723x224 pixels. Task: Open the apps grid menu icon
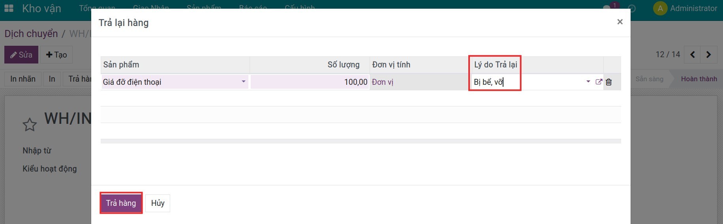click(9, 8)
